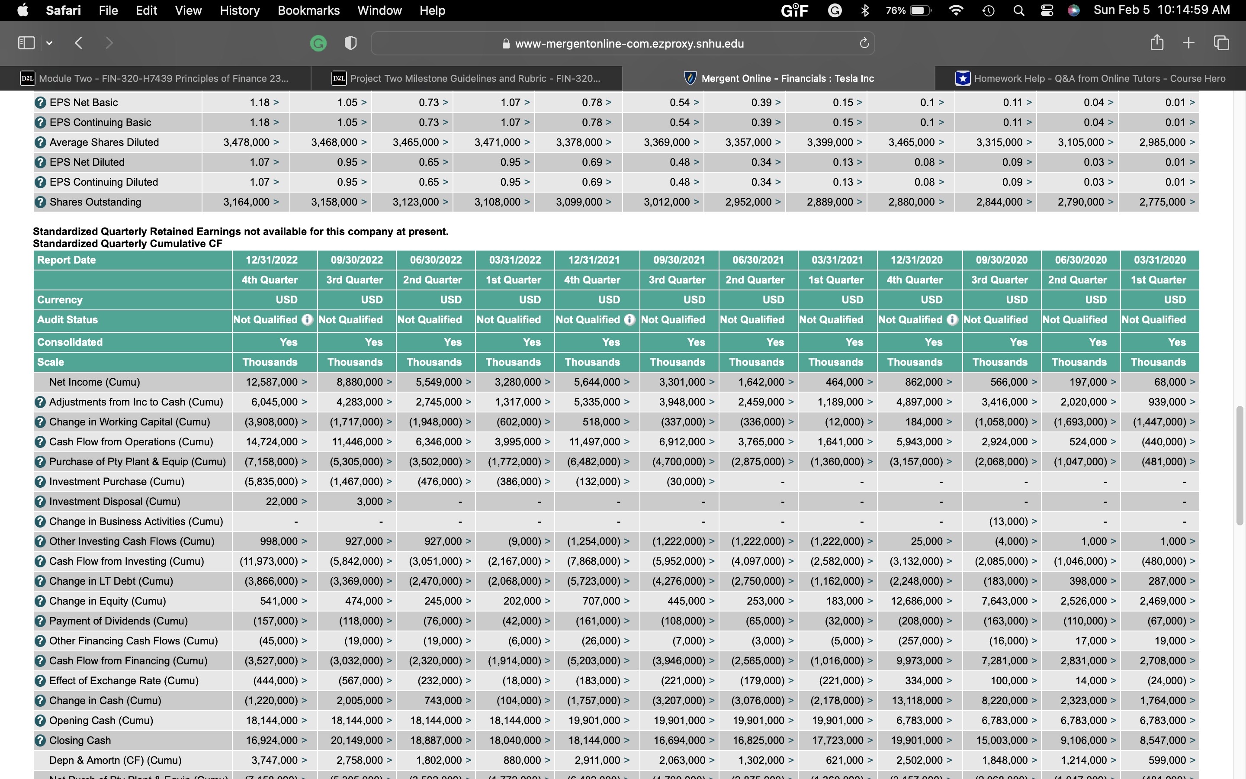Switch to Module Two FIN-320 tab
Viewport: 1246px width, 779px height.
[155, 78]
